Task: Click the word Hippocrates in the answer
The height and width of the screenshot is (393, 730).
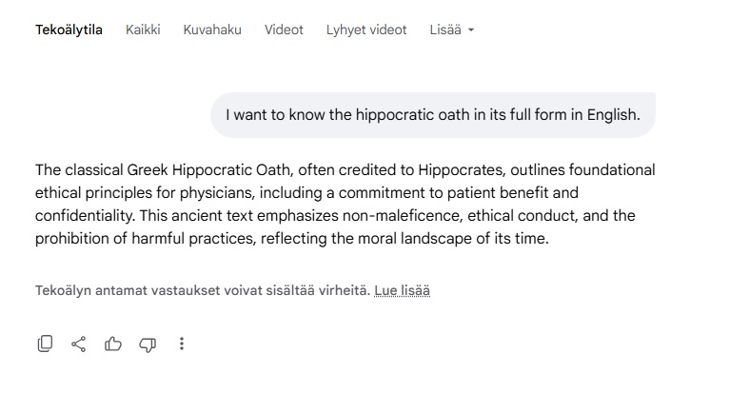Action: tap(462, 170)
